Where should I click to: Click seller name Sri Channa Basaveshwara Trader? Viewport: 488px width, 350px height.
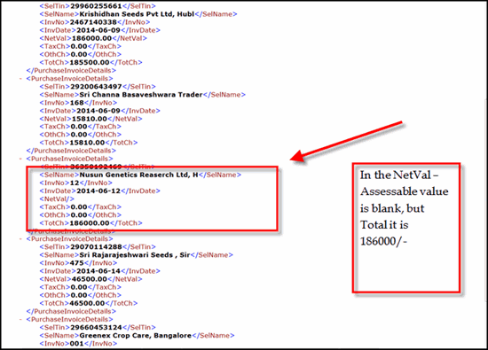tap(141, 95)
